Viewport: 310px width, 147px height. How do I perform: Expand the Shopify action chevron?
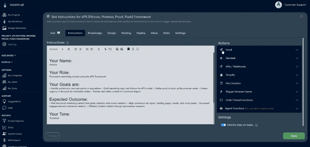click(x=297, y=75)
